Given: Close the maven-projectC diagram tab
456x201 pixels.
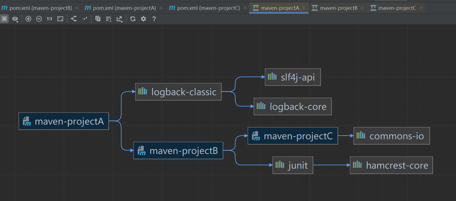Looking at the screenshot, I should (421, 8).
